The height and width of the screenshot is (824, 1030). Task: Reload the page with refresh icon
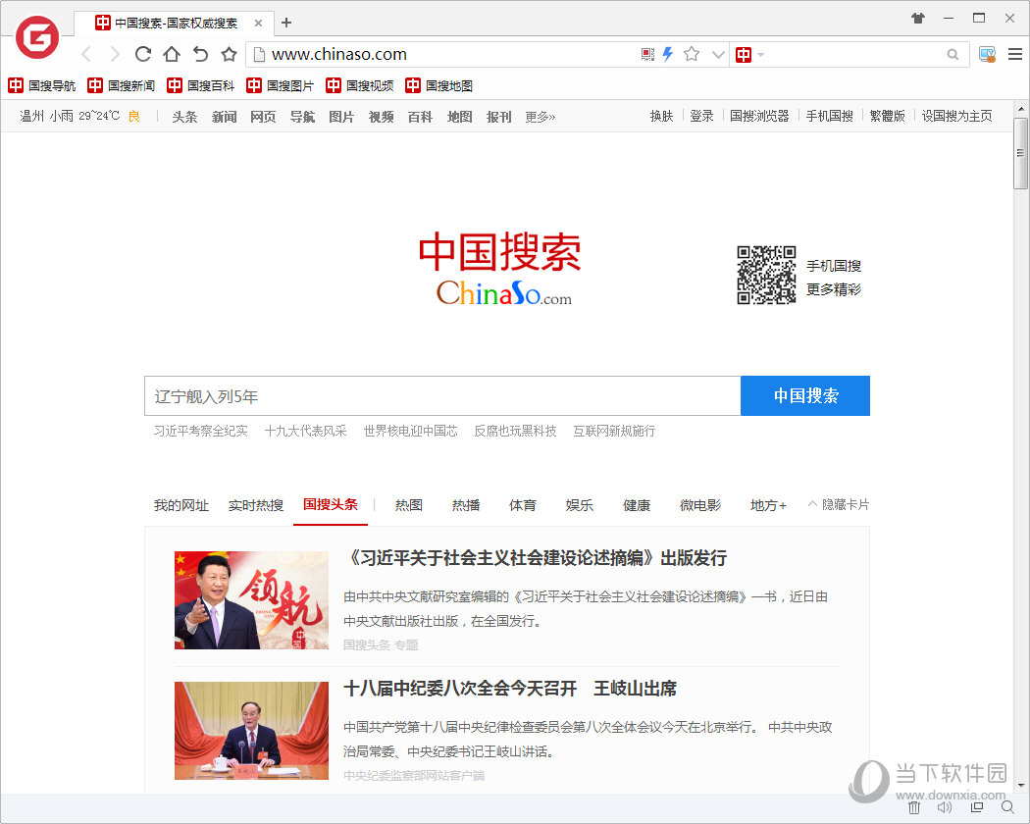point(143,54)
